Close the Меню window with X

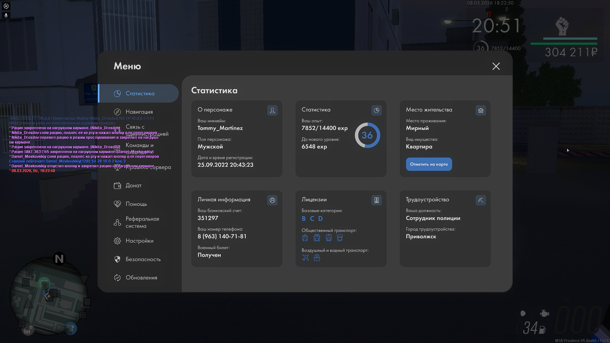click(x=496, y=66)
